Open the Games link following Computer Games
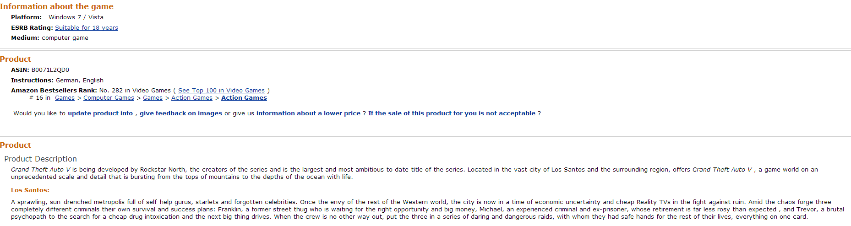Image resolution: width=851 pixels, height=226 pixels. coord(153,98)
